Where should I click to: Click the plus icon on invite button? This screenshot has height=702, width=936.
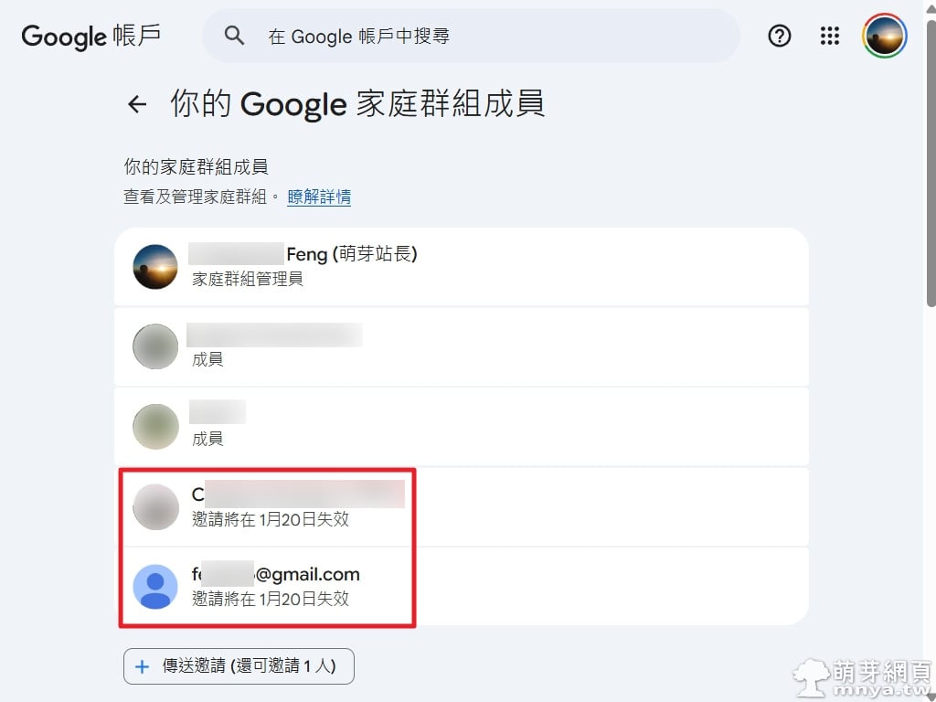tap(142, 666)
